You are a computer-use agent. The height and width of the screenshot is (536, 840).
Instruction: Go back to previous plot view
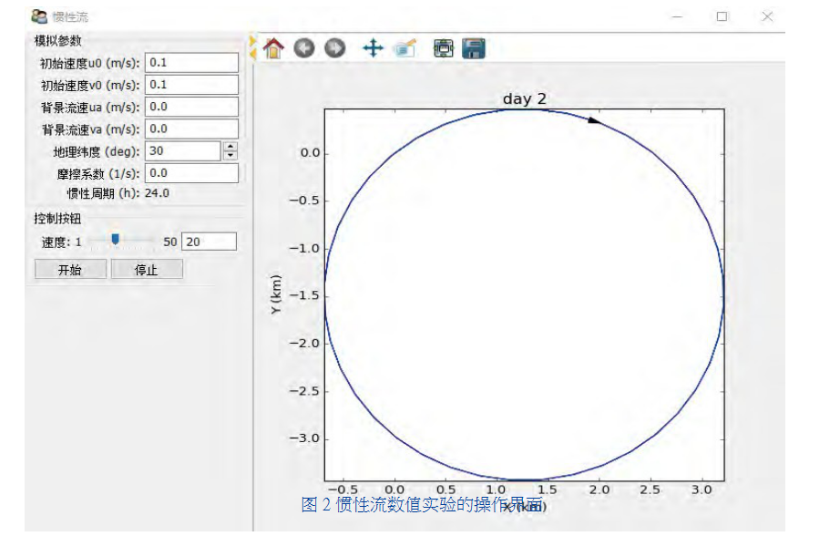303,48
